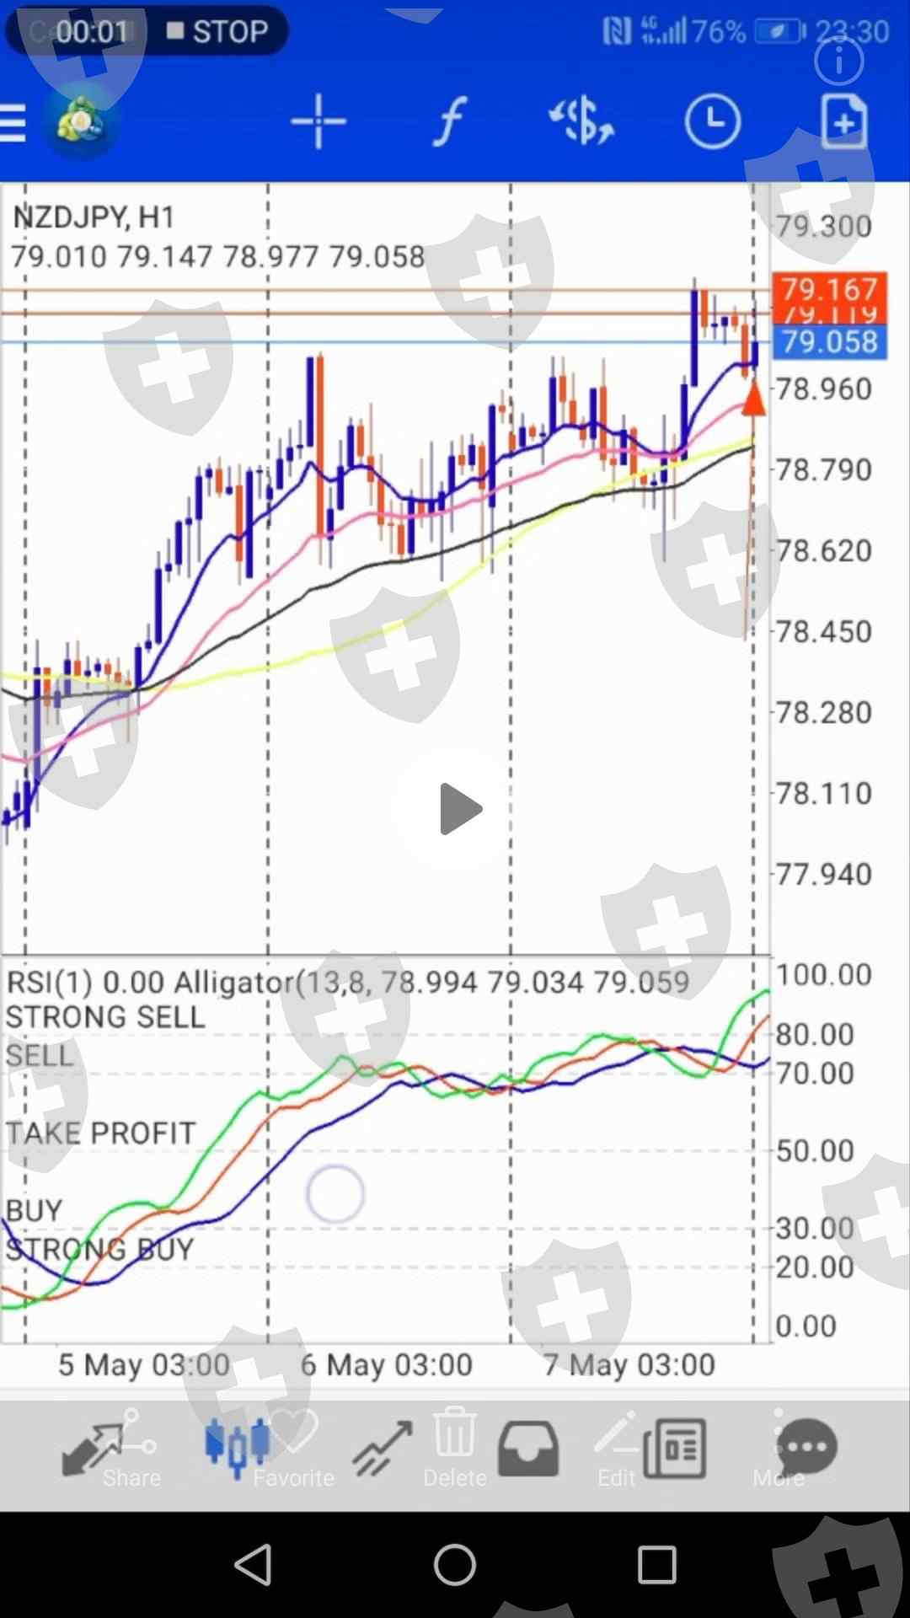Tap the NZDJPY, H1 chart title
The height and width of the screenshot is (1618, 910).
pos(94,217)
